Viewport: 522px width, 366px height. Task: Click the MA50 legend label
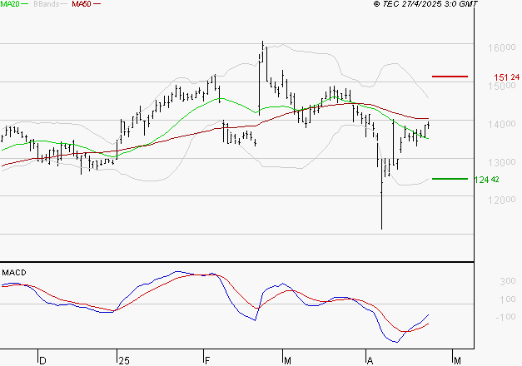pyautogui.click(x=82, y=5)
